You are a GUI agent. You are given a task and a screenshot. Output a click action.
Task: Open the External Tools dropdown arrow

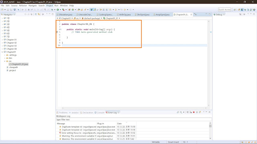(x=66, y=10)
